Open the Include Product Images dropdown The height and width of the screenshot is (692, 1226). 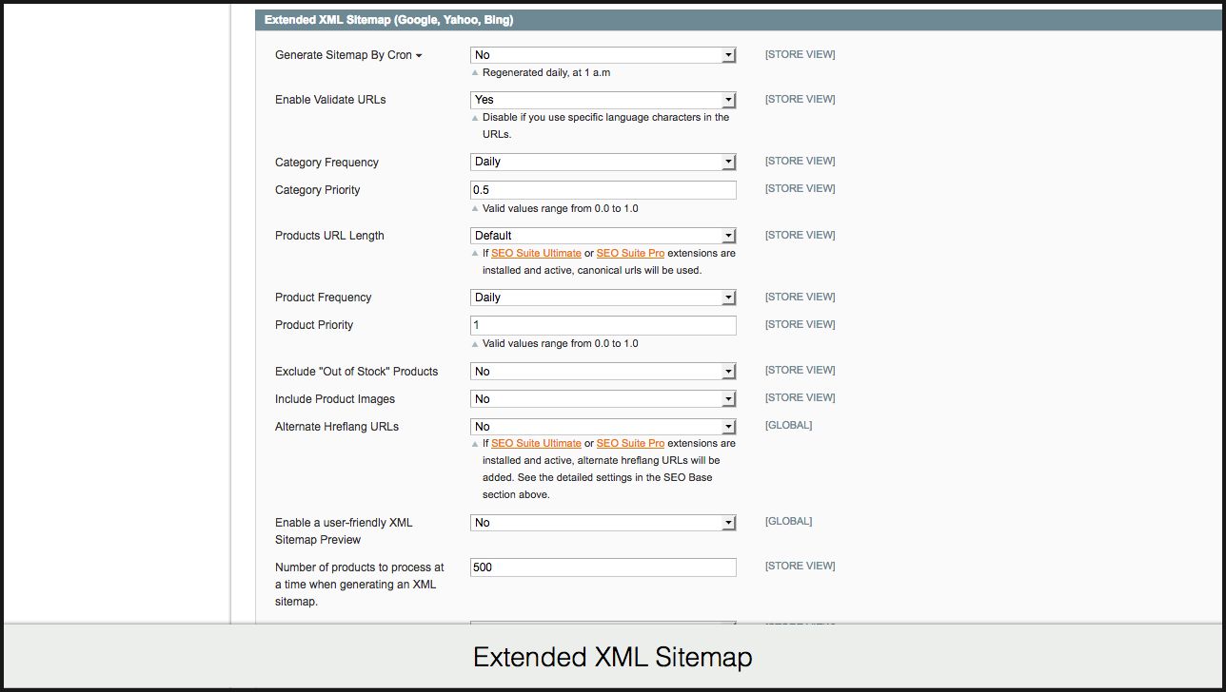coord(603,399)
